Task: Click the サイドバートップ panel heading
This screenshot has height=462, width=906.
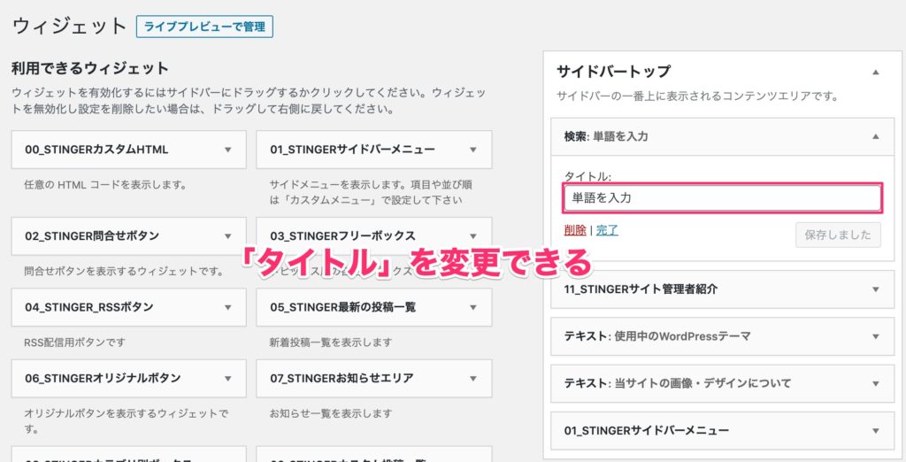Action: [613, 72]
